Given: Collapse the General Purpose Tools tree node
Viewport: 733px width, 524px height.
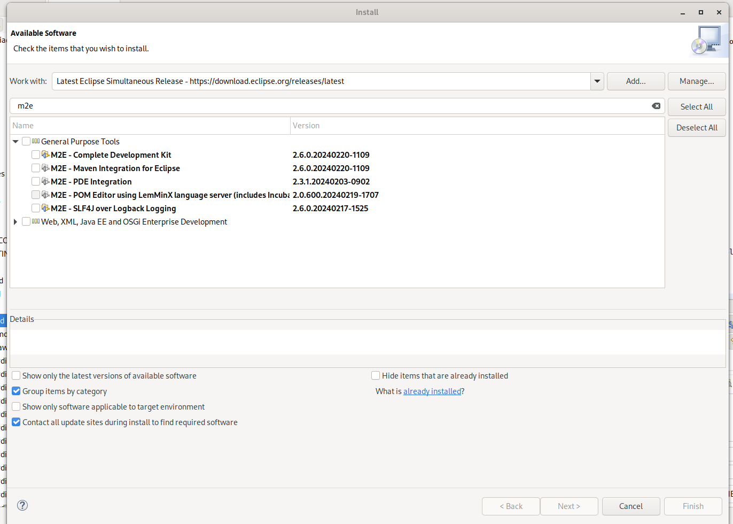Looking at the screenshot, I should [15, 142].
